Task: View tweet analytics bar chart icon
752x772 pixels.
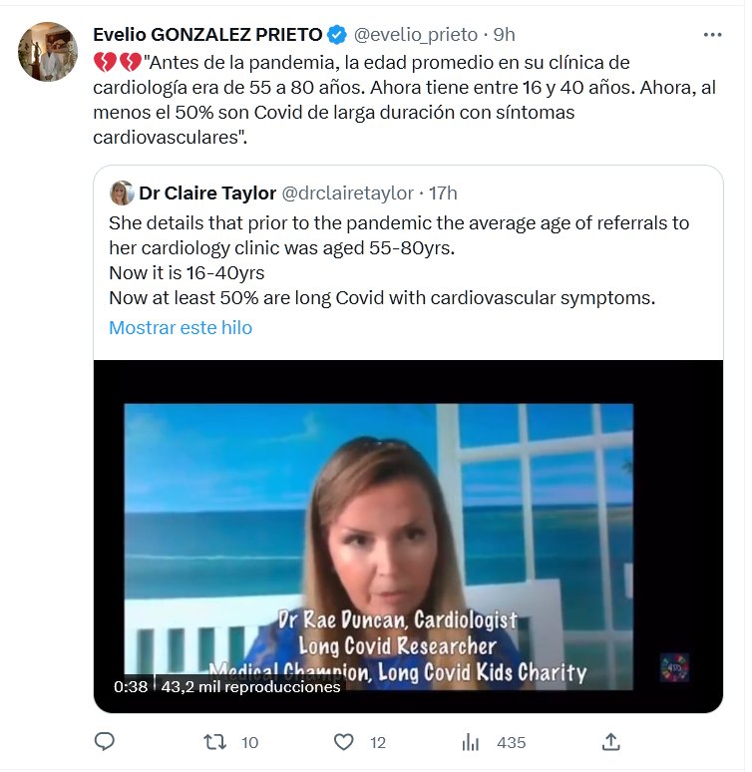Action: tap(471, 741)
